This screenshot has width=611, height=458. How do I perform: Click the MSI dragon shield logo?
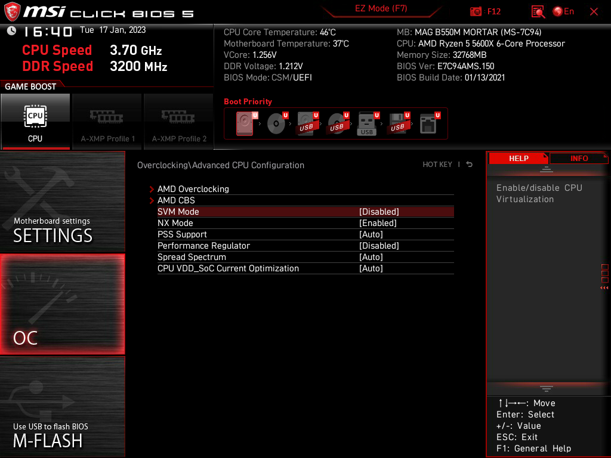point(12,12)
